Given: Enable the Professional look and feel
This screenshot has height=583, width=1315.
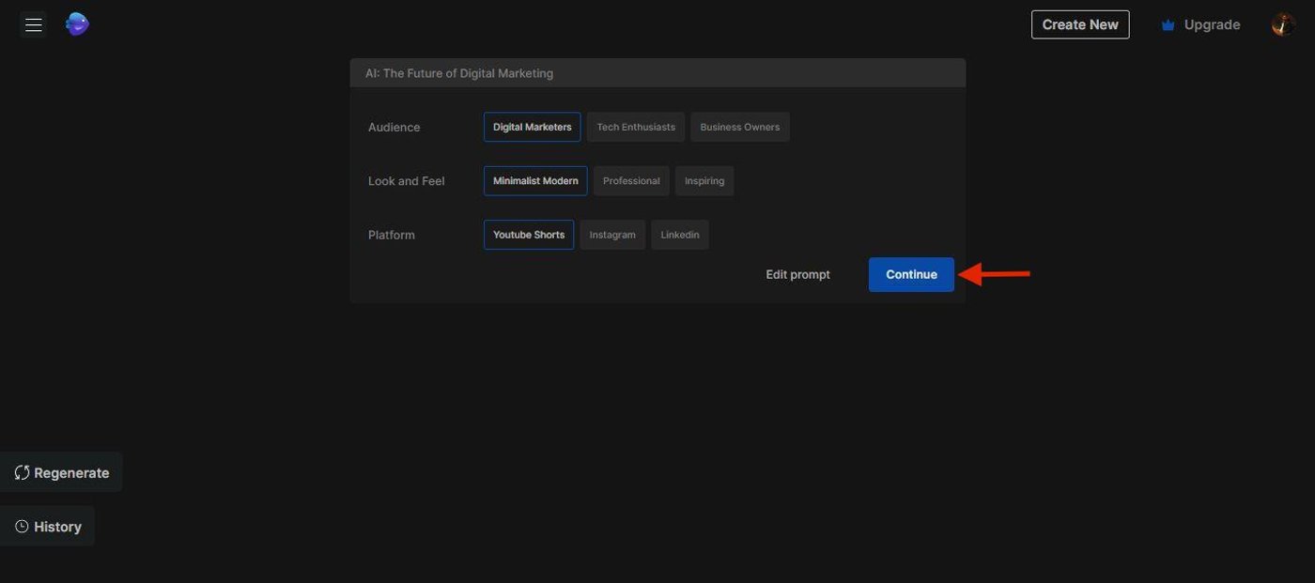Looking at the screenshot, I should 630,180.
